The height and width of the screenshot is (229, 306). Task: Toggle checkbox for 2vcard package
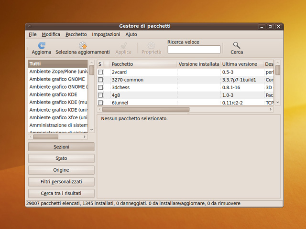100,72
